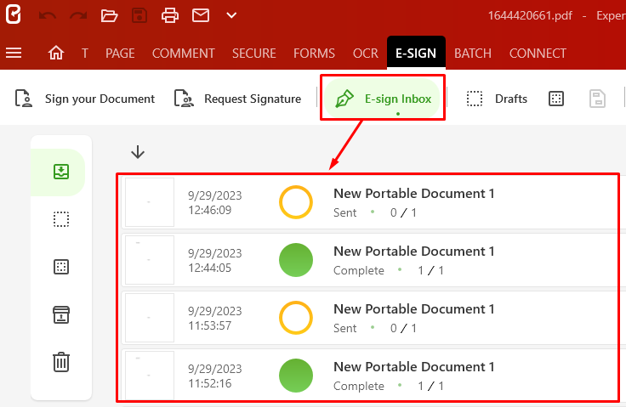Toggle sort order down arrow
This screenshot has height=407, width=626.
coord(138,152)
